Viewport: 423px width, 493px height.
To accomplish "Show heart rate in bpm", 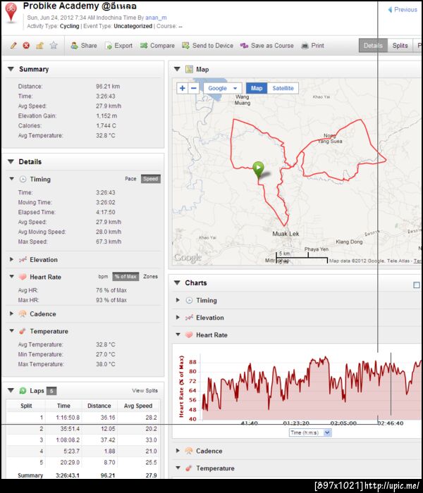I will coord(103,277).
